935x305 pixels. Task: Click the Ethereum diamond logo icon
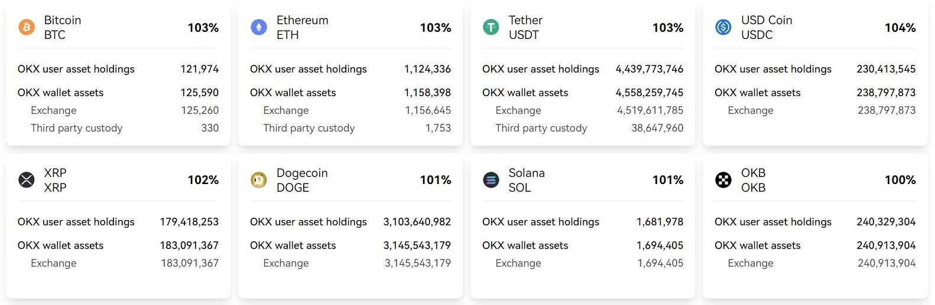259,27
